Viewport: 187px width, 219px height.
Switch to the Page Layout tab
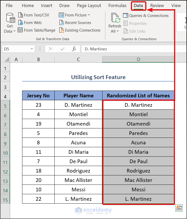tap(89, 5)
